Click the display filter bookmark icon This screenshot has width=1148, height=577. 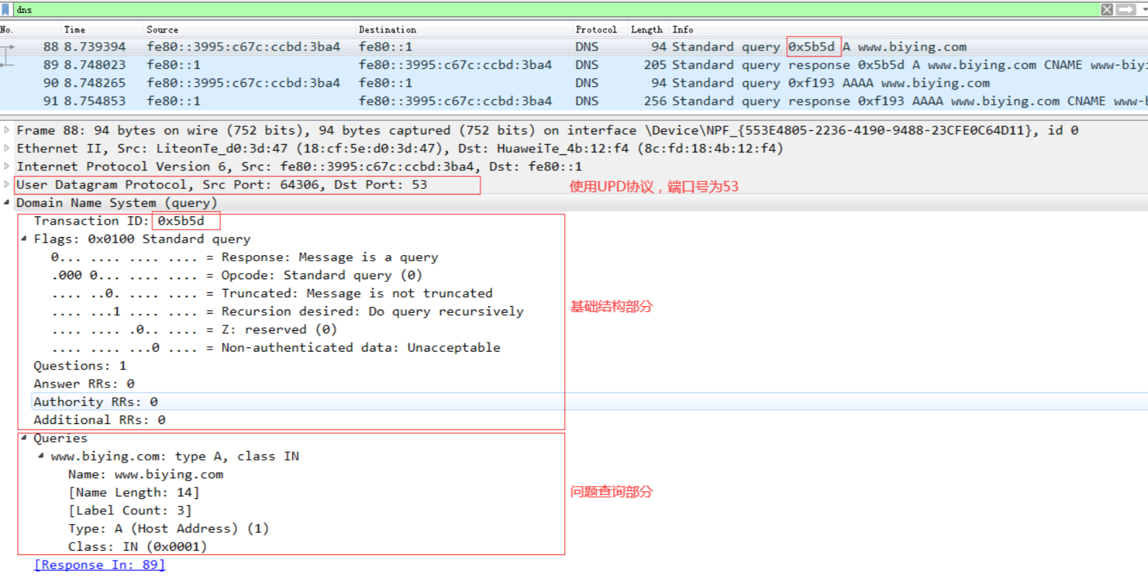[6, 10]
